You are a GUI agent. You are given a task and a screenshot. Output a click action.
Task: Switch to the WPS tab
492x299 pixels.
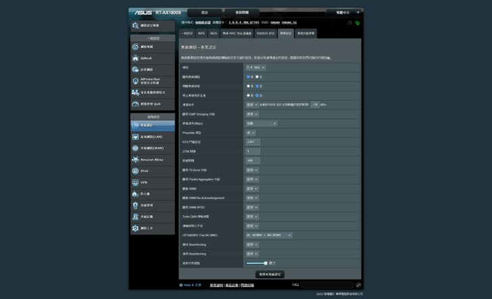point(201,33)
